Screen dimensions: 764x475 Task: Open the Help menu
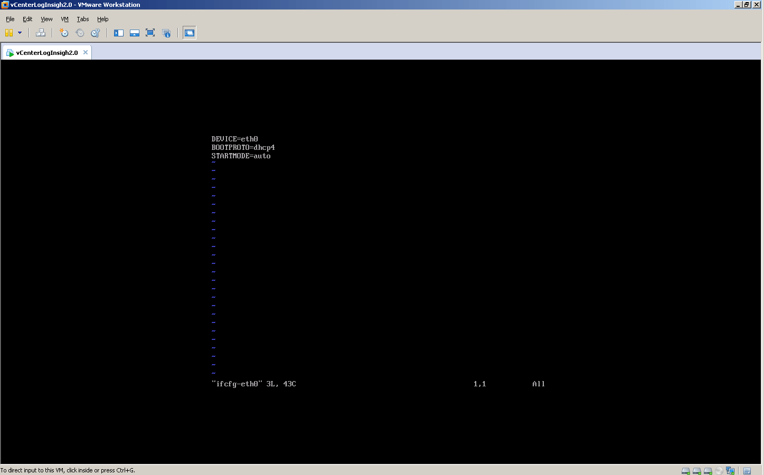[103, 19]
